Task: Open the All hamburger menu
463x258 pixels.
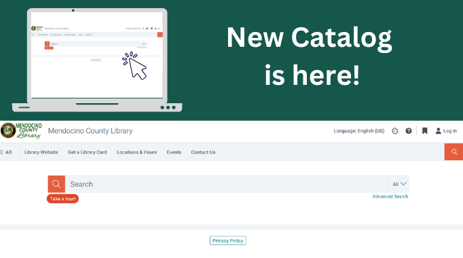Action: click(6, 152)
